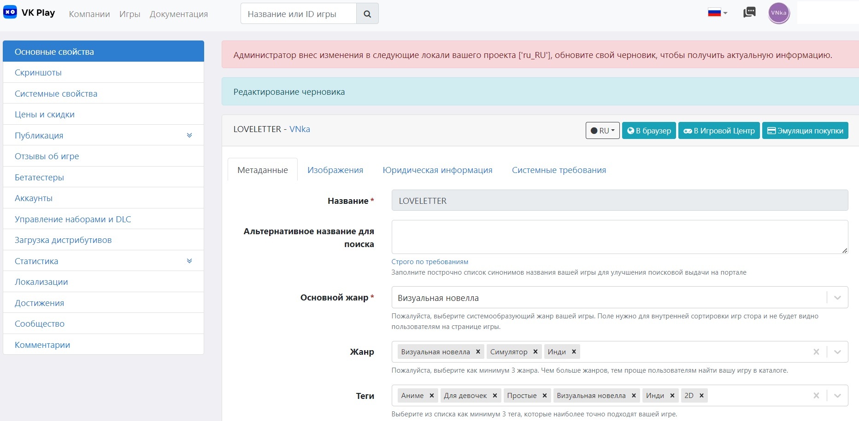Click the VK Play logo icon
The height and width of the screenshot is (421, 859).
tap(10, 12)
